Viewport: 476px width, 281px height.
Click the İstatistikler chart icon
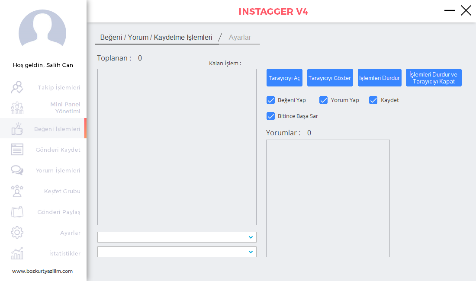point(17,253)
